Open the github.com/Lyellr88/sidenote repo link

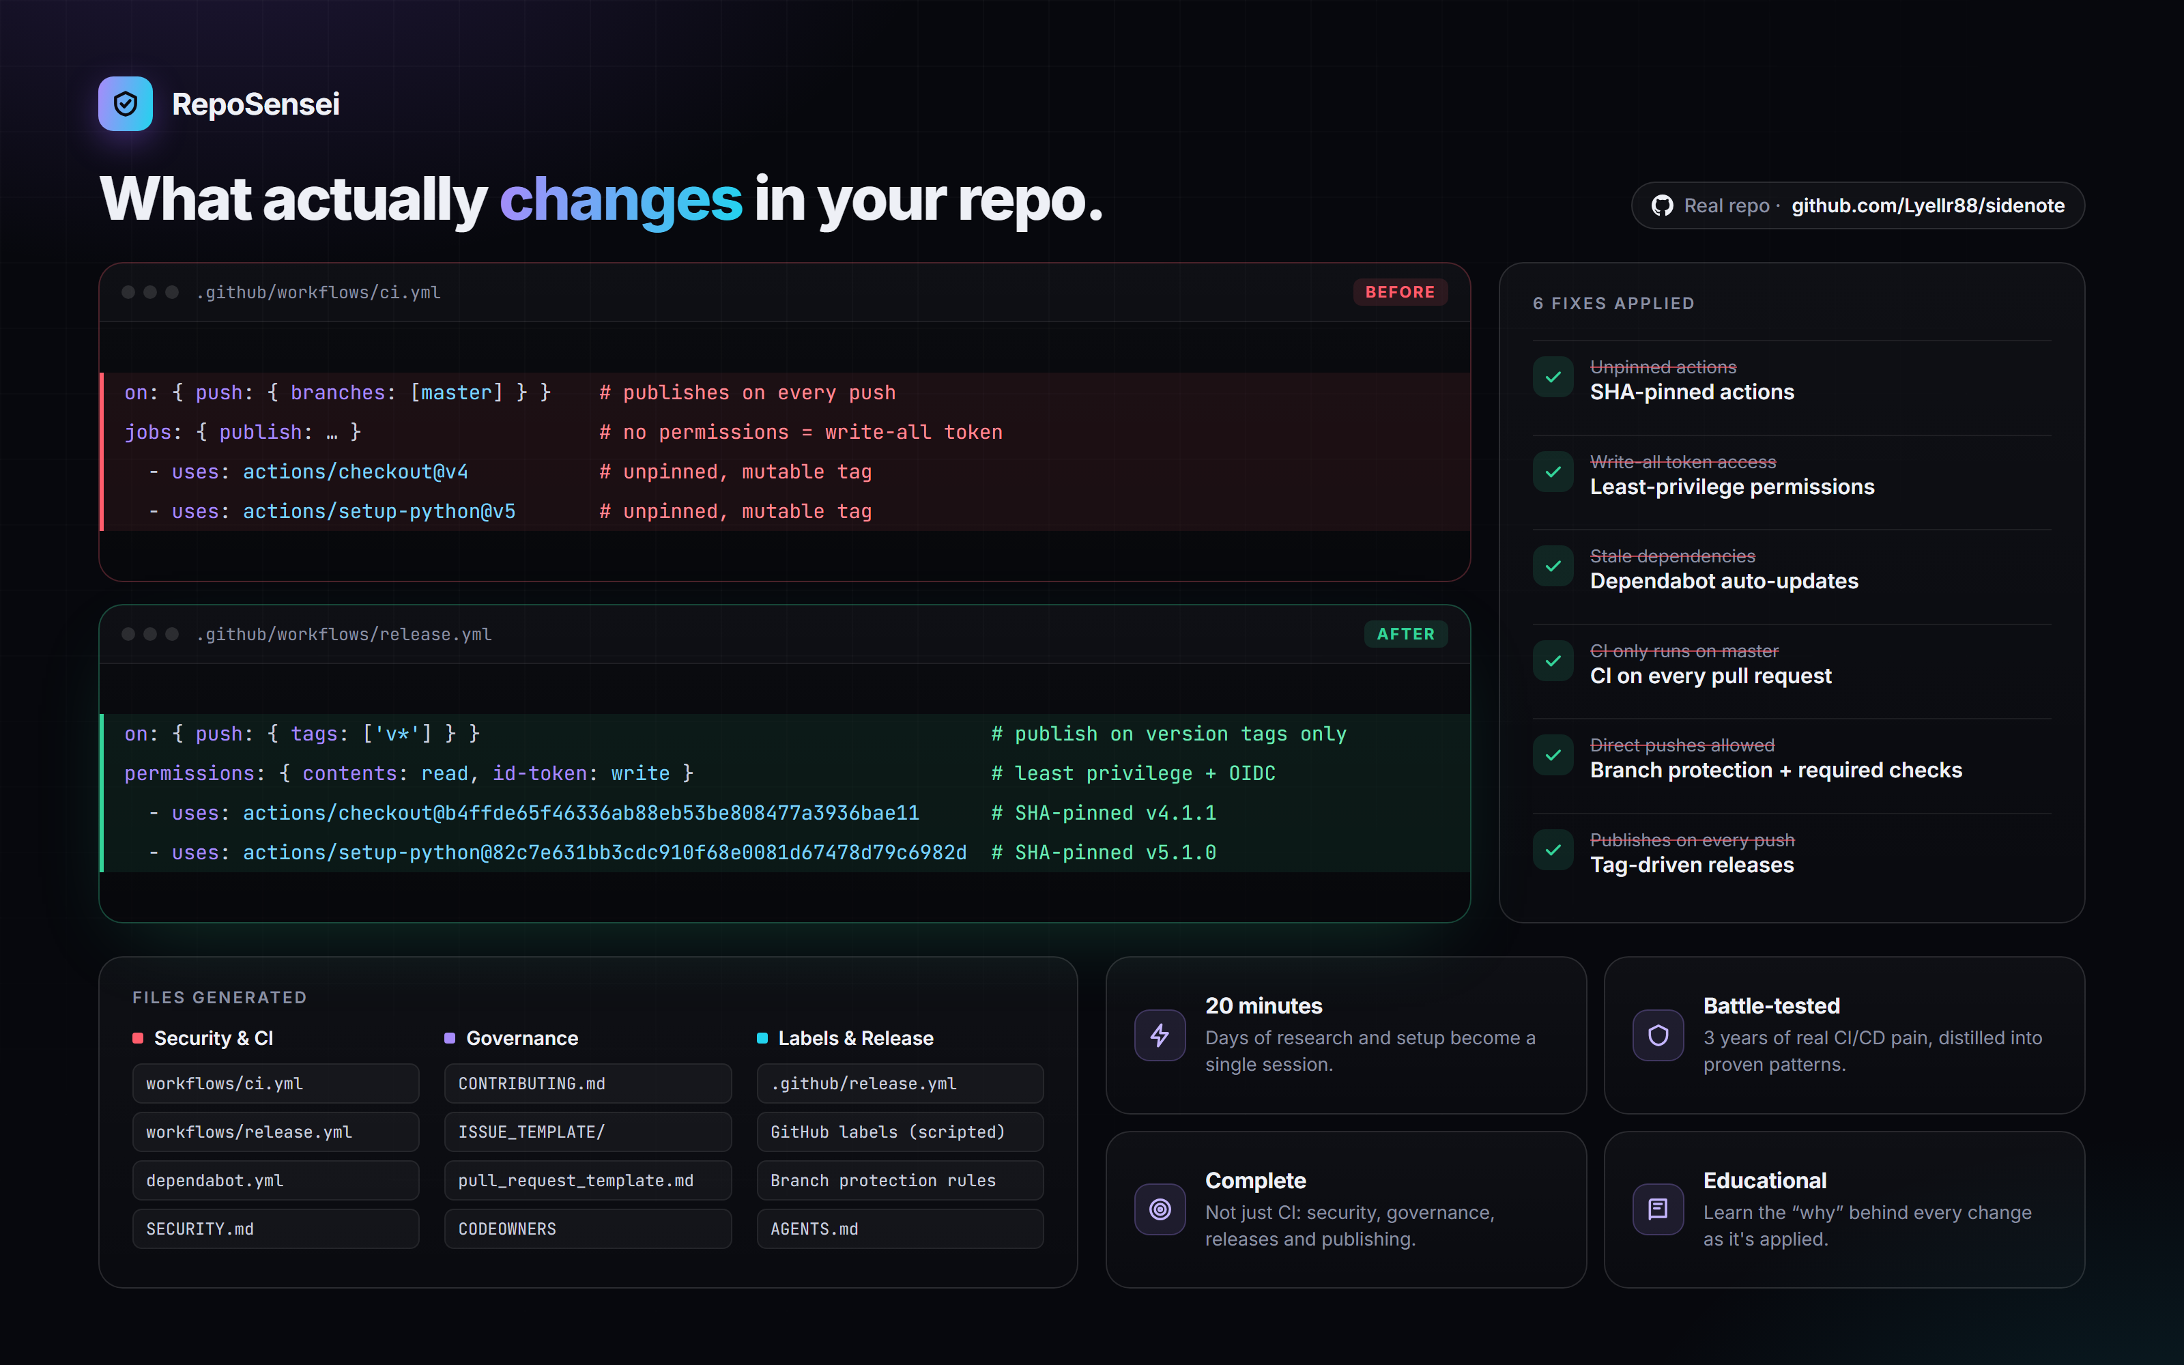tap(1927, 206)
